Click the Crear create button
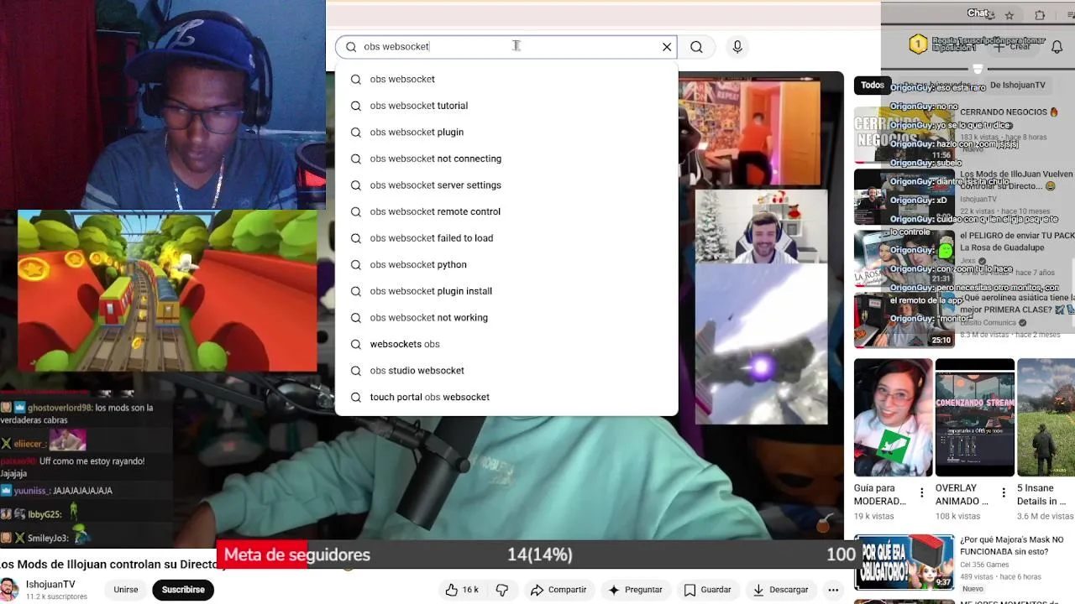This screenshot has width=1075, height=604. click(1012, 47)
